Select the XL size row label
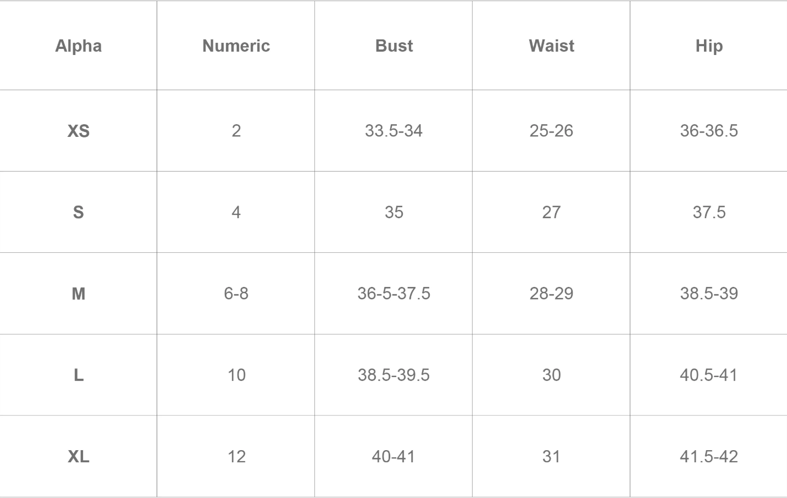 tap(79, 456)
